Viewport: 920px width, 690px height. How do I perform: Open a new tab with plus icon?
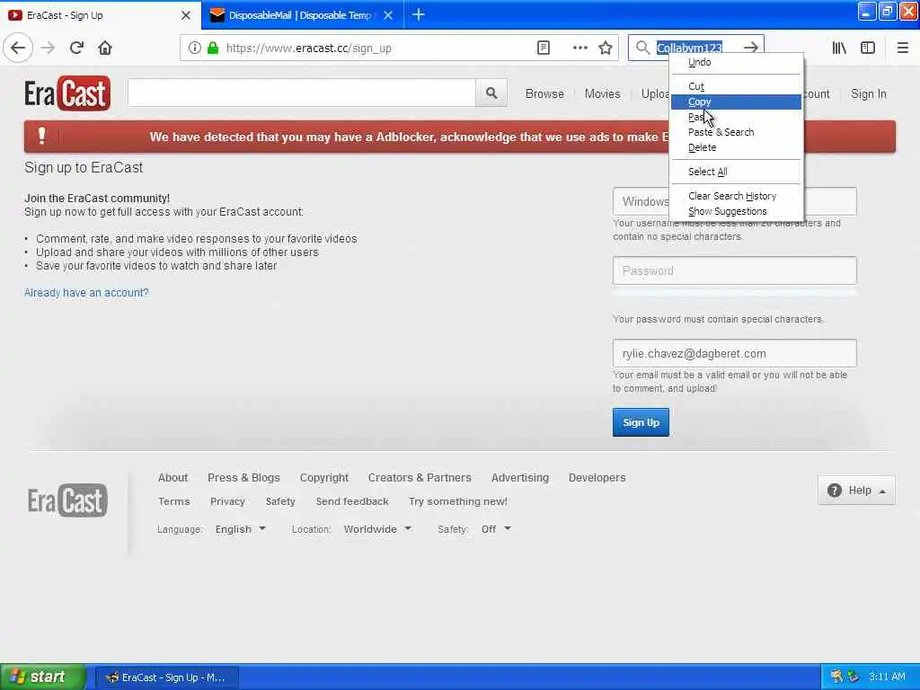pyautogui.click(x=419, y=14)
